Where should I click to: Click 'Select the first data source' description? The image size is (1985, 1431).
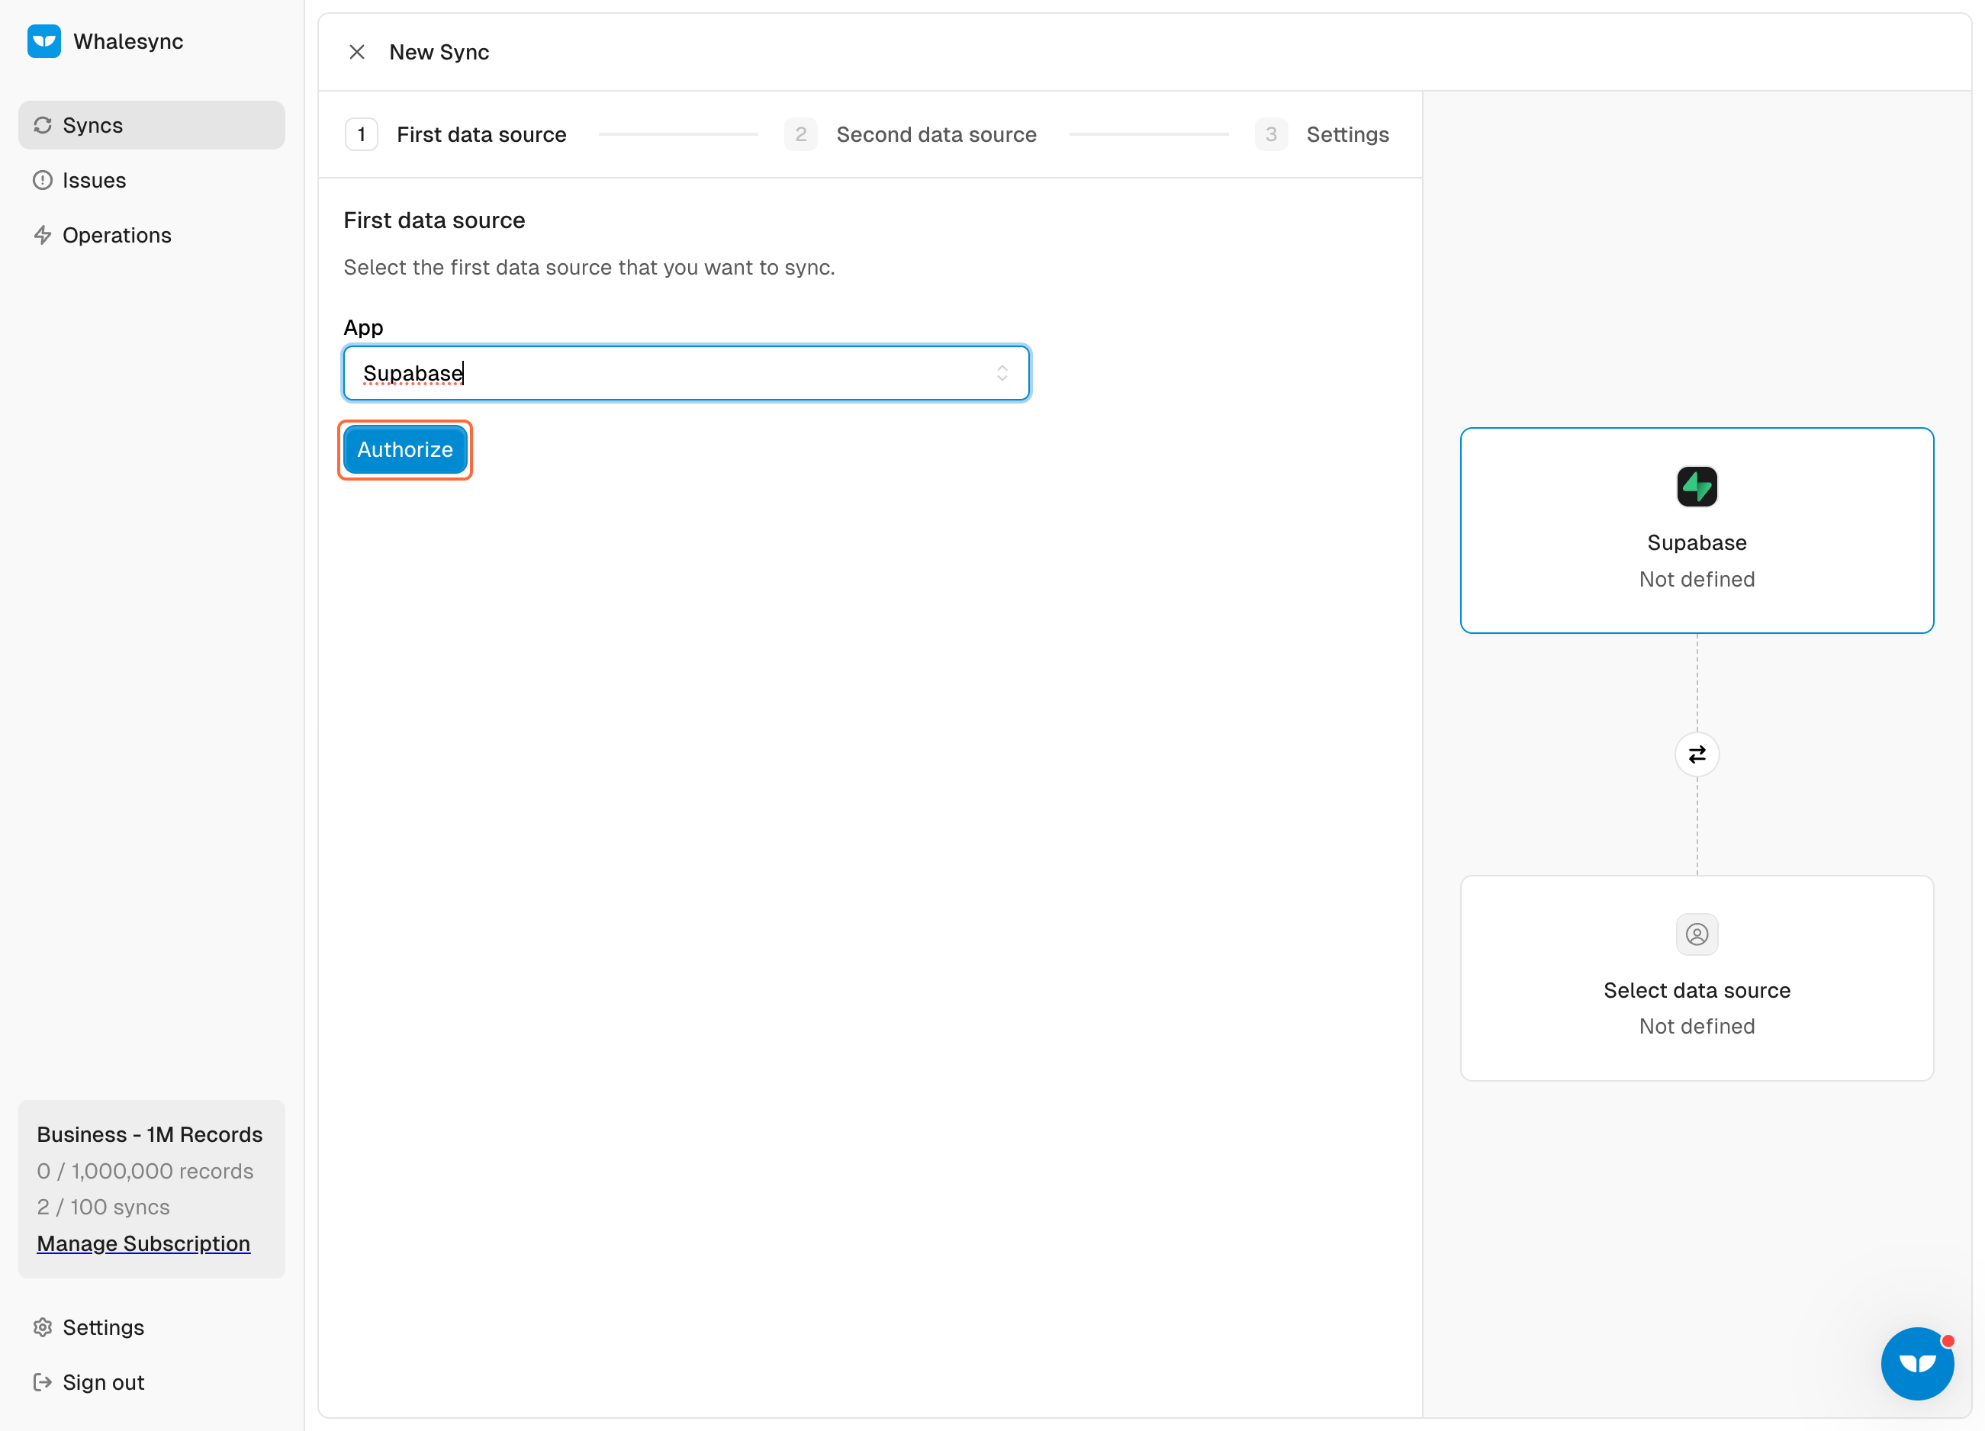[x=589, y=268]
